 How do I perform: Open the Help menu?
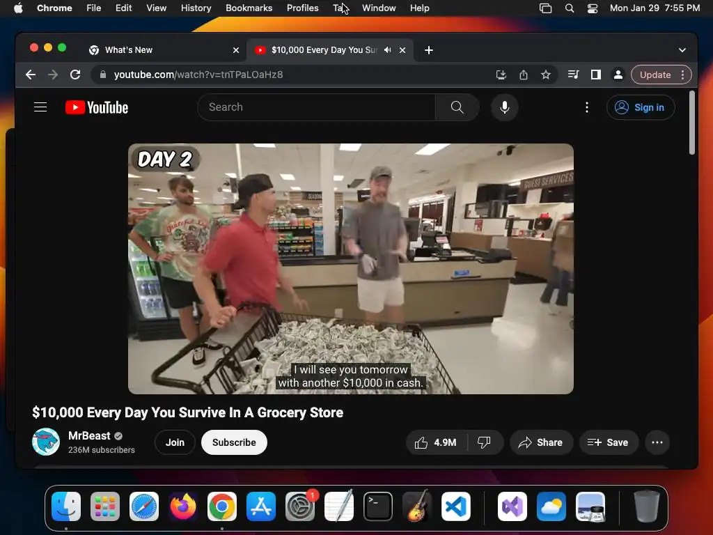(419, 8)
